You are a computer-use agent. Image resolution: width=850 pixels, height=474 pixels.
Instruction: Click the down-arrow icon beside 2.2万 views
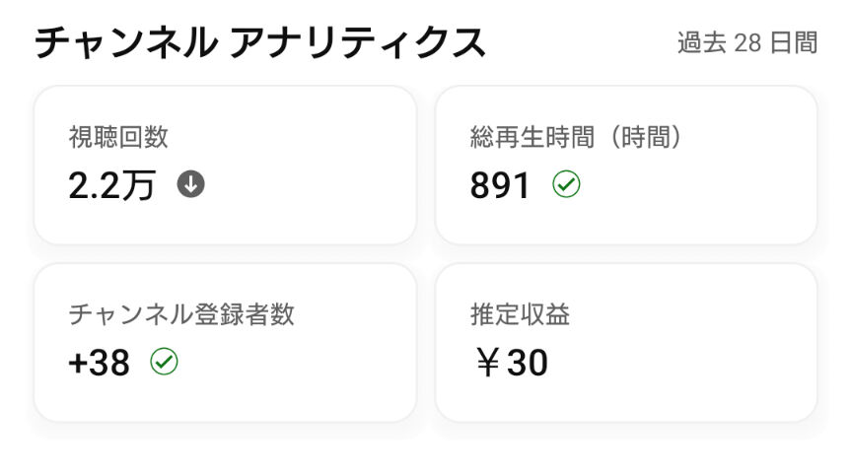[191, 184]
